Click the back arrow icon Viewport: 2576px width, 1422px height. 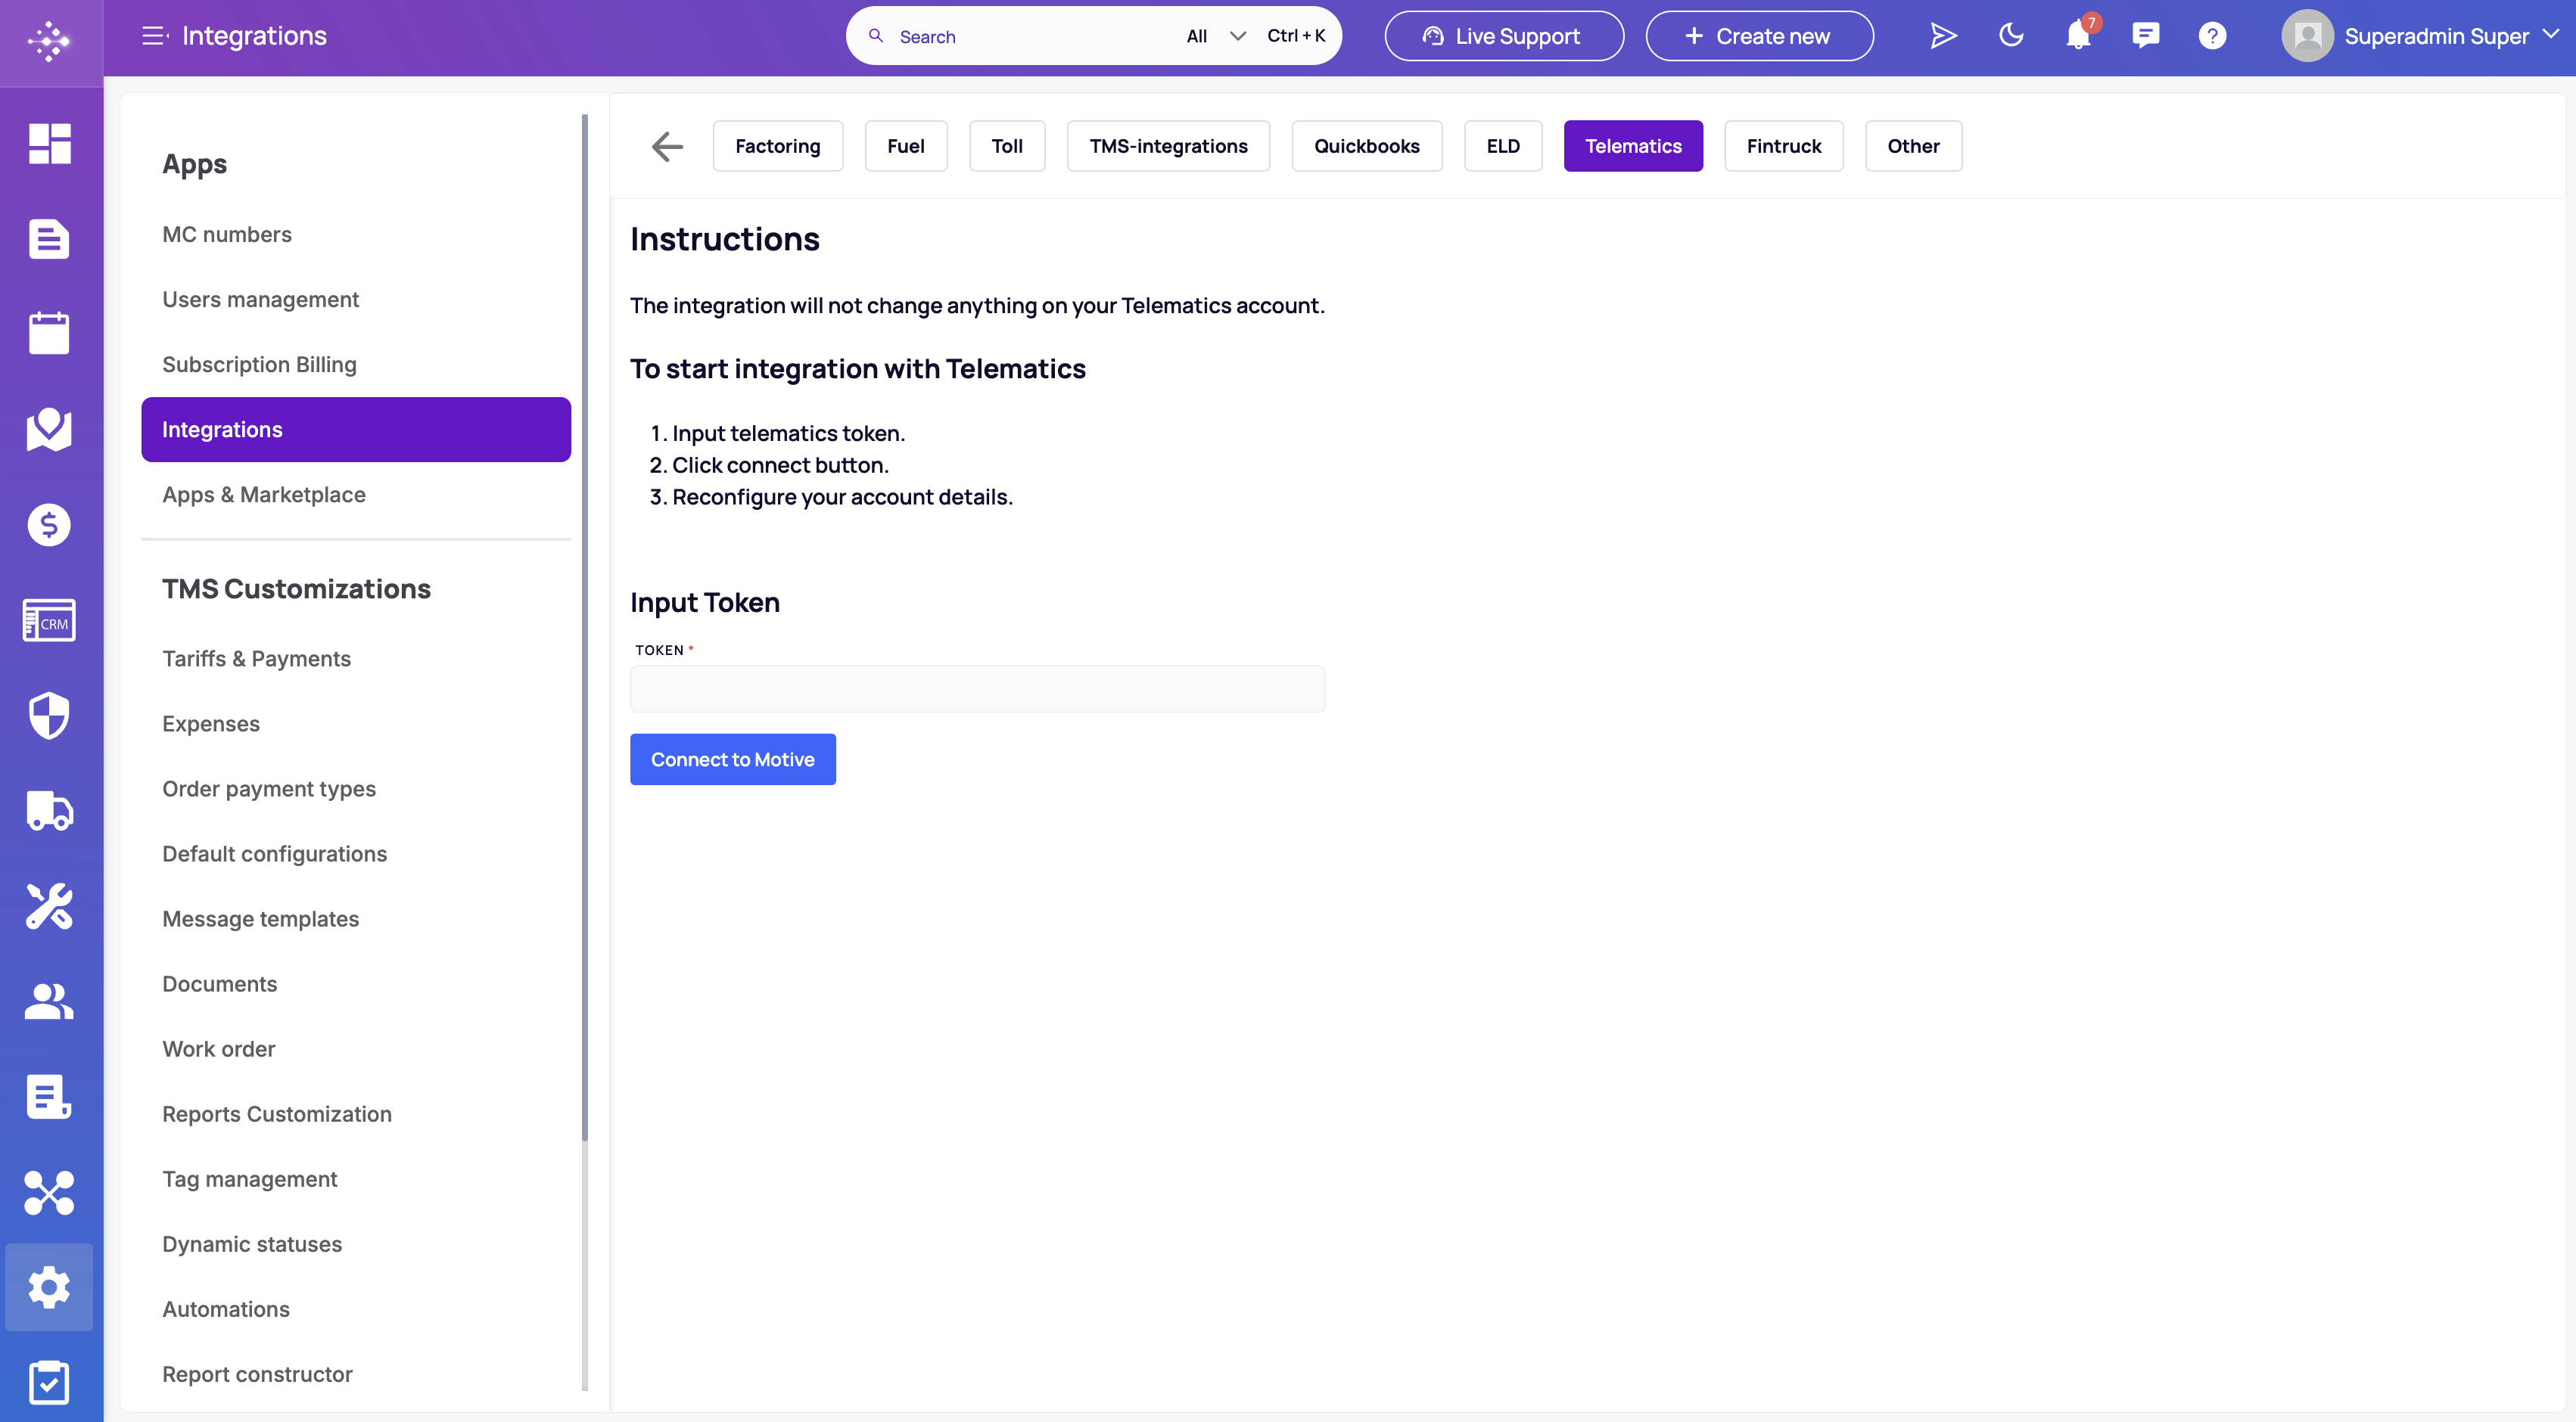click(667, 146)
